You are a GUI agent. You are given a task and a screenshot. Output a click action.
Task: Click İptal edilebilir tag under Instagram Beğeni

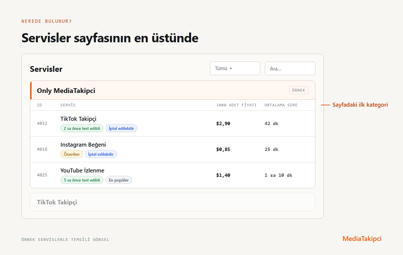click(x=101, y=154)
